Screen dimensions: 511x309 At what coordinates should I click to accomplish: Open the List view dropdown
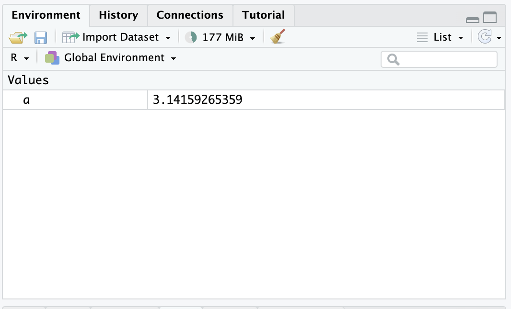click(440, 37)
